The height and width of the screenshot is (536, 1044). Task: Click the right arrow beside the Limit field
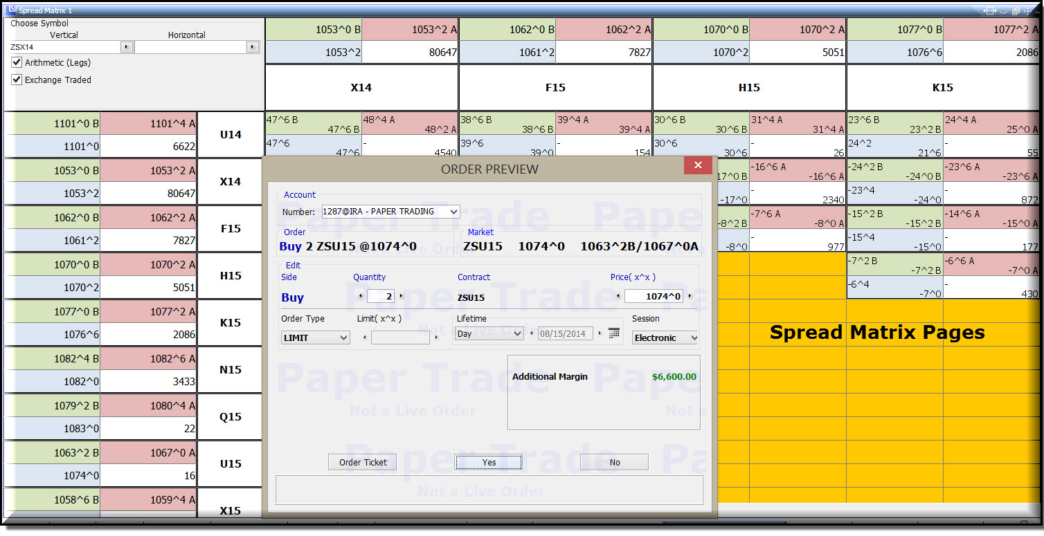[436, 338]
